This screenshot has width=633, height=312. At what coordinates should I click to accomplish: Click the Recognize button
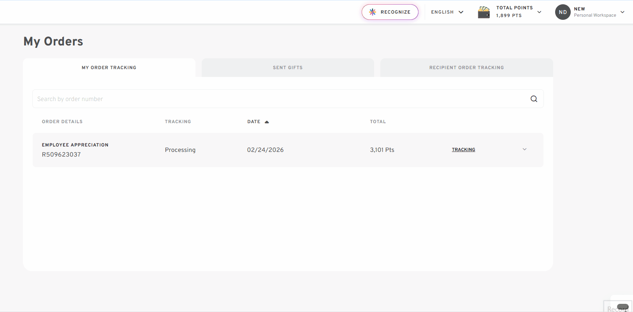pos(390,12)
